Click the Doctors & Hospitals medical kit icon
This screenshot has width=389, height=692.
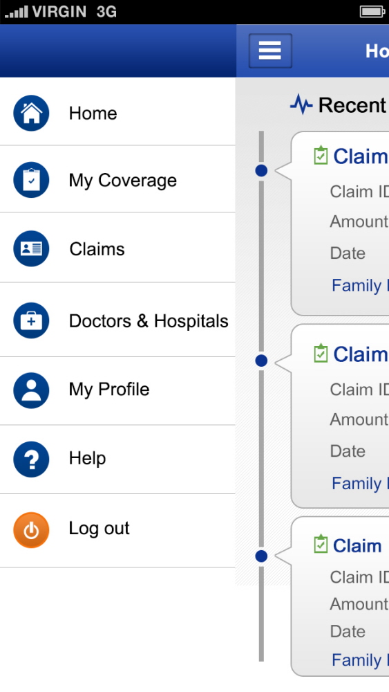click(x=31, y=320)
